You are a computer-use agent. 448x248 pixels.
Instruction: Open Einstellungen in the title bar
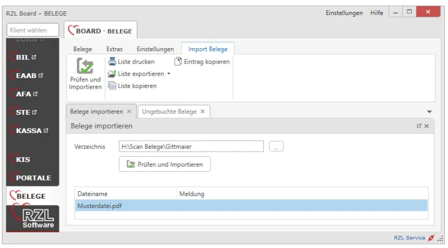[x=344, y=13]
